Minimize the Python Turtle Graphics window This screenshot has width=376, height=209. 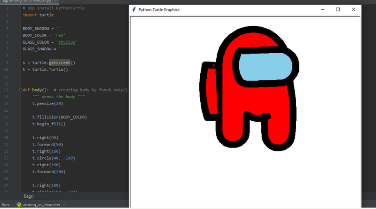(322, 9)
